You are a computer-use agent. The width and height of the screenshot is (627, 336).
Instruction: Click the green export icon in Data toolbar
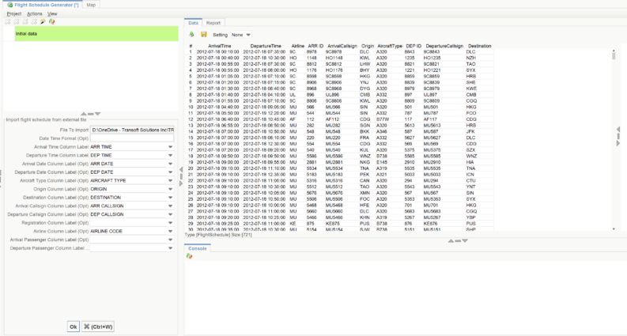click(x=191, y=35)
